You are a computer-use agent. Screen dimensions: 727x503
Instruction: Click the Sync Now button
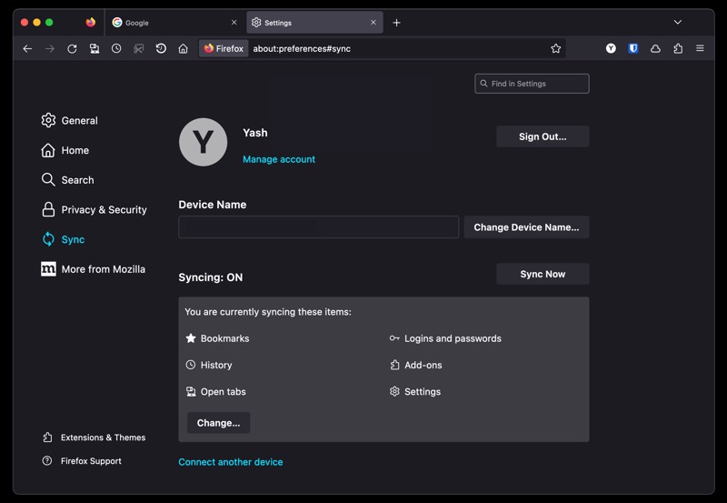pyautogui.click(x=543, y=274)
